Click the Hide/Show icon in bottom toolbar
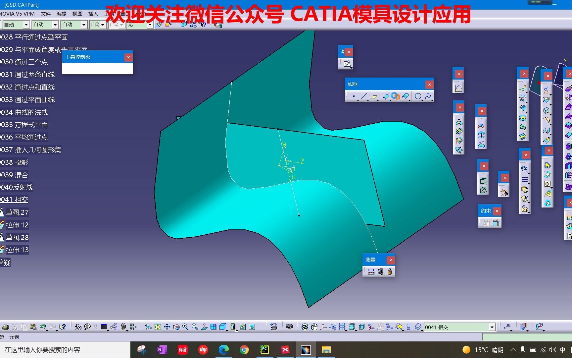This screenshot has height=358, width=572. tap(243, 327)
